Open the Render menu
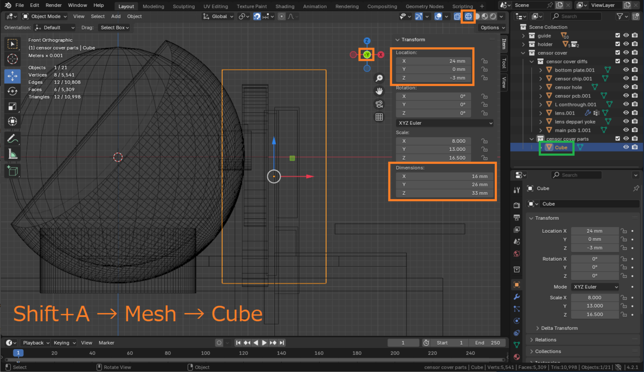The width and height of the screenshot is (644, 372). point(54,5)
